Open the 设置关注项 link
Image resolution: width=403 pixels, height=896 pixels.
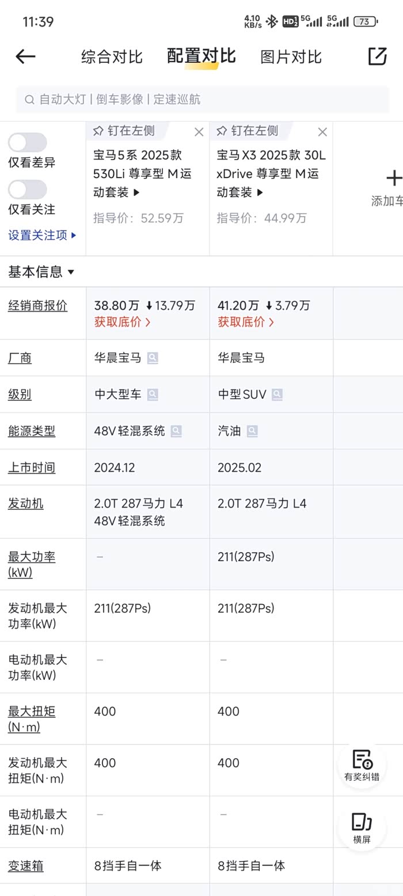42,235
